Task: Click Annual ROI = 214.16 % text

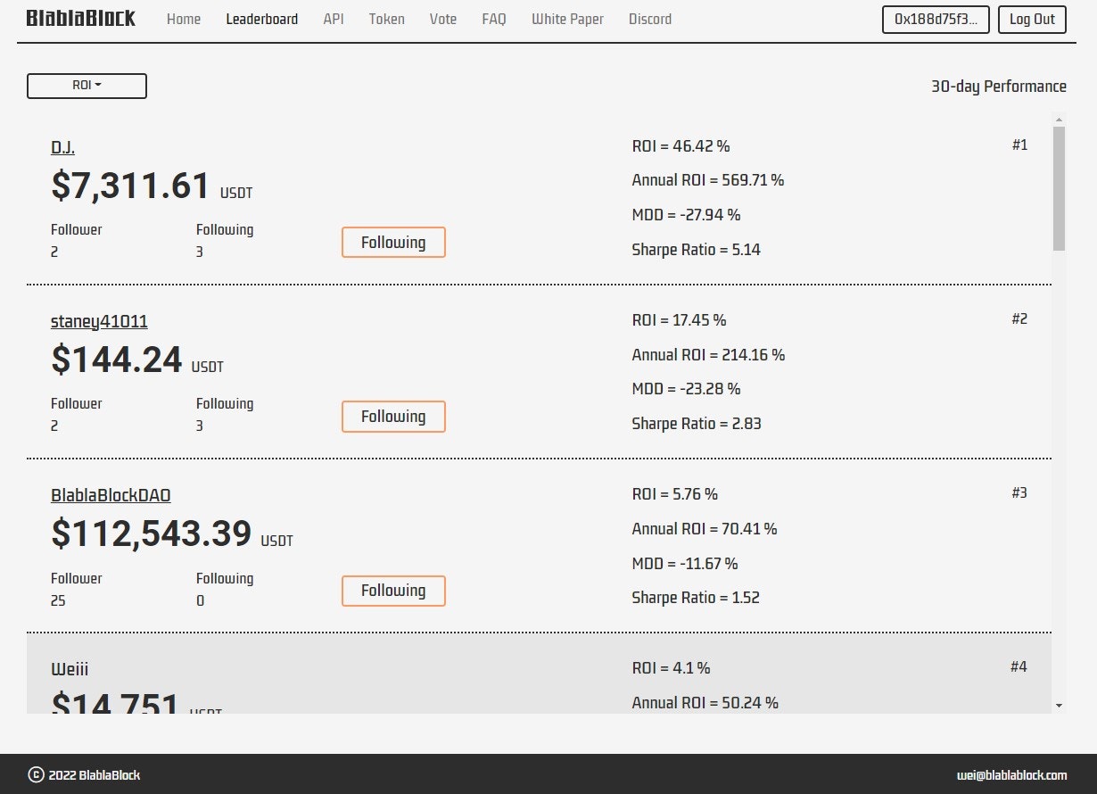Action: (708, 355)
